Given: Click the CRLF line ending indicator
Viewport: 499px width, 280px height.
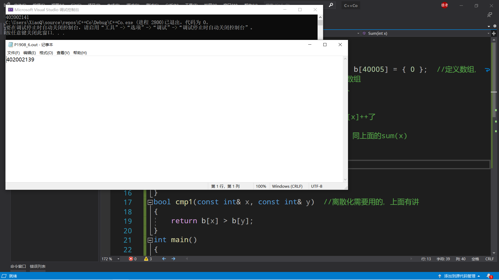Looking at the screenshot, I should (490, 259).
